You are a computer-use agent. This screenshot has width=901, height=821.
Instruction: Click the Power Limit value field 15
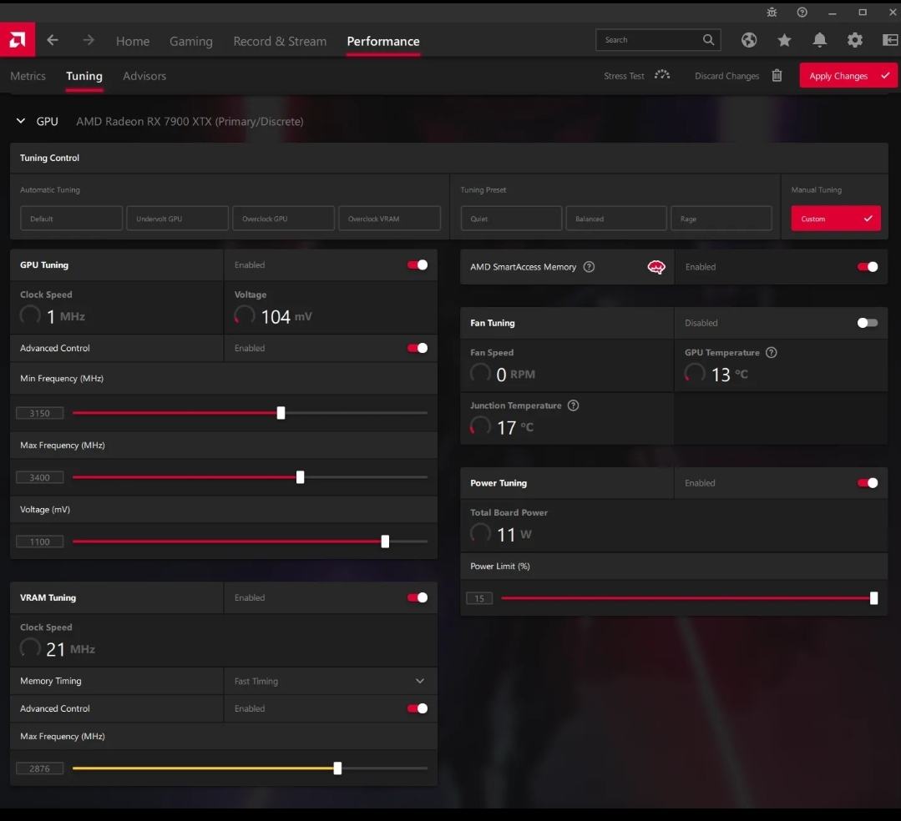(x=479, y=599)
